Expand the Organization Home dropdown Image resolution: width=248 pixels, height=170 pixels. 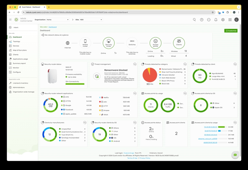click(x=58, y=20)
